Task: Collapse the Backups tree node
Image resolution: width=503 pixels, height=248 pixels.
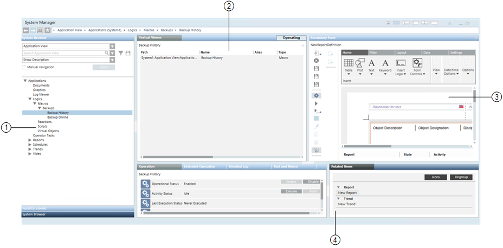Action: (39, 108)
